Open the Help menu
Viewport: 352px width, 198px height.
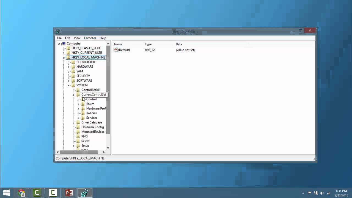[103, 38]
